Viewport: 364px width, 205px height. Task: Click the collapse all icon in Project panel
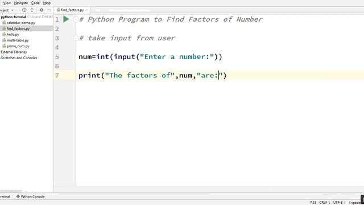[32, 10]
